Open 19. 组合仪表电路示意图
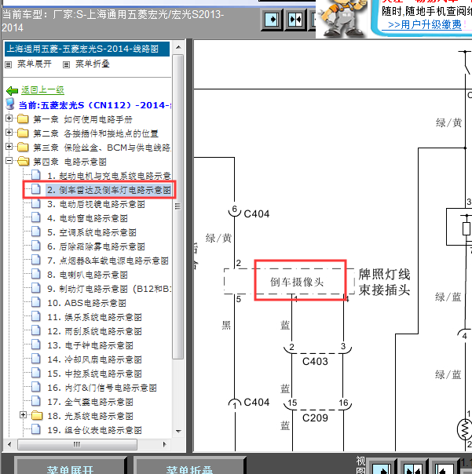 point(94,430)
